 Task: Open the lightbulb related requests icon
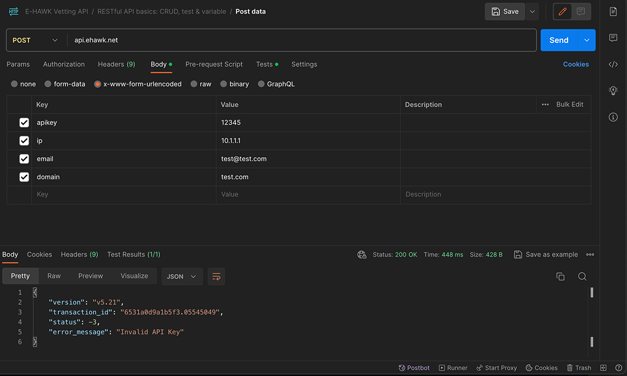pos(613,90)
